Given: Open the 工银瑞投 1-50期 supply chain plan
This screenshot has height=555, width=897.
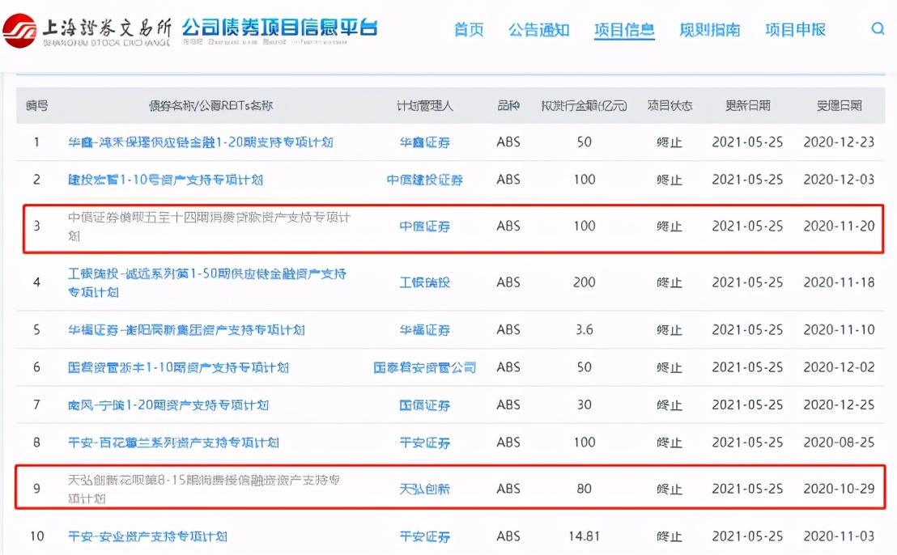Looking at the screenshot, I should 207,282.
